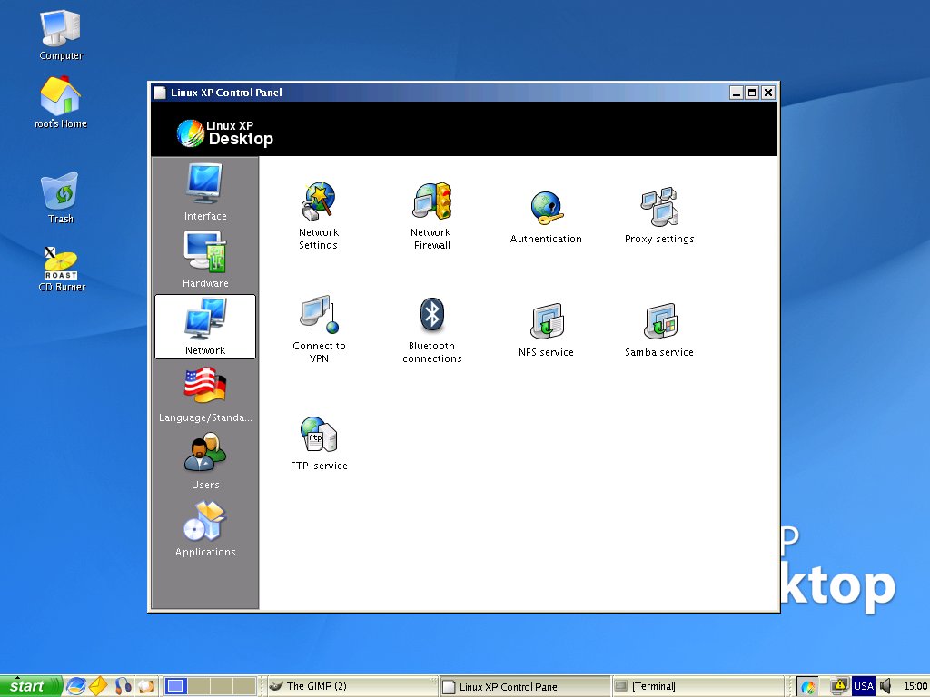Click the colorful system tray icon
Screen dimensions: 930x697
tap(807, 687)
